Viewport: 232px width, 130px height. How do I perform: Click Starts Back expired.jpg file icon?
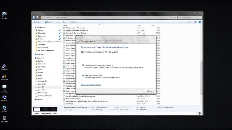coord(64,99)
